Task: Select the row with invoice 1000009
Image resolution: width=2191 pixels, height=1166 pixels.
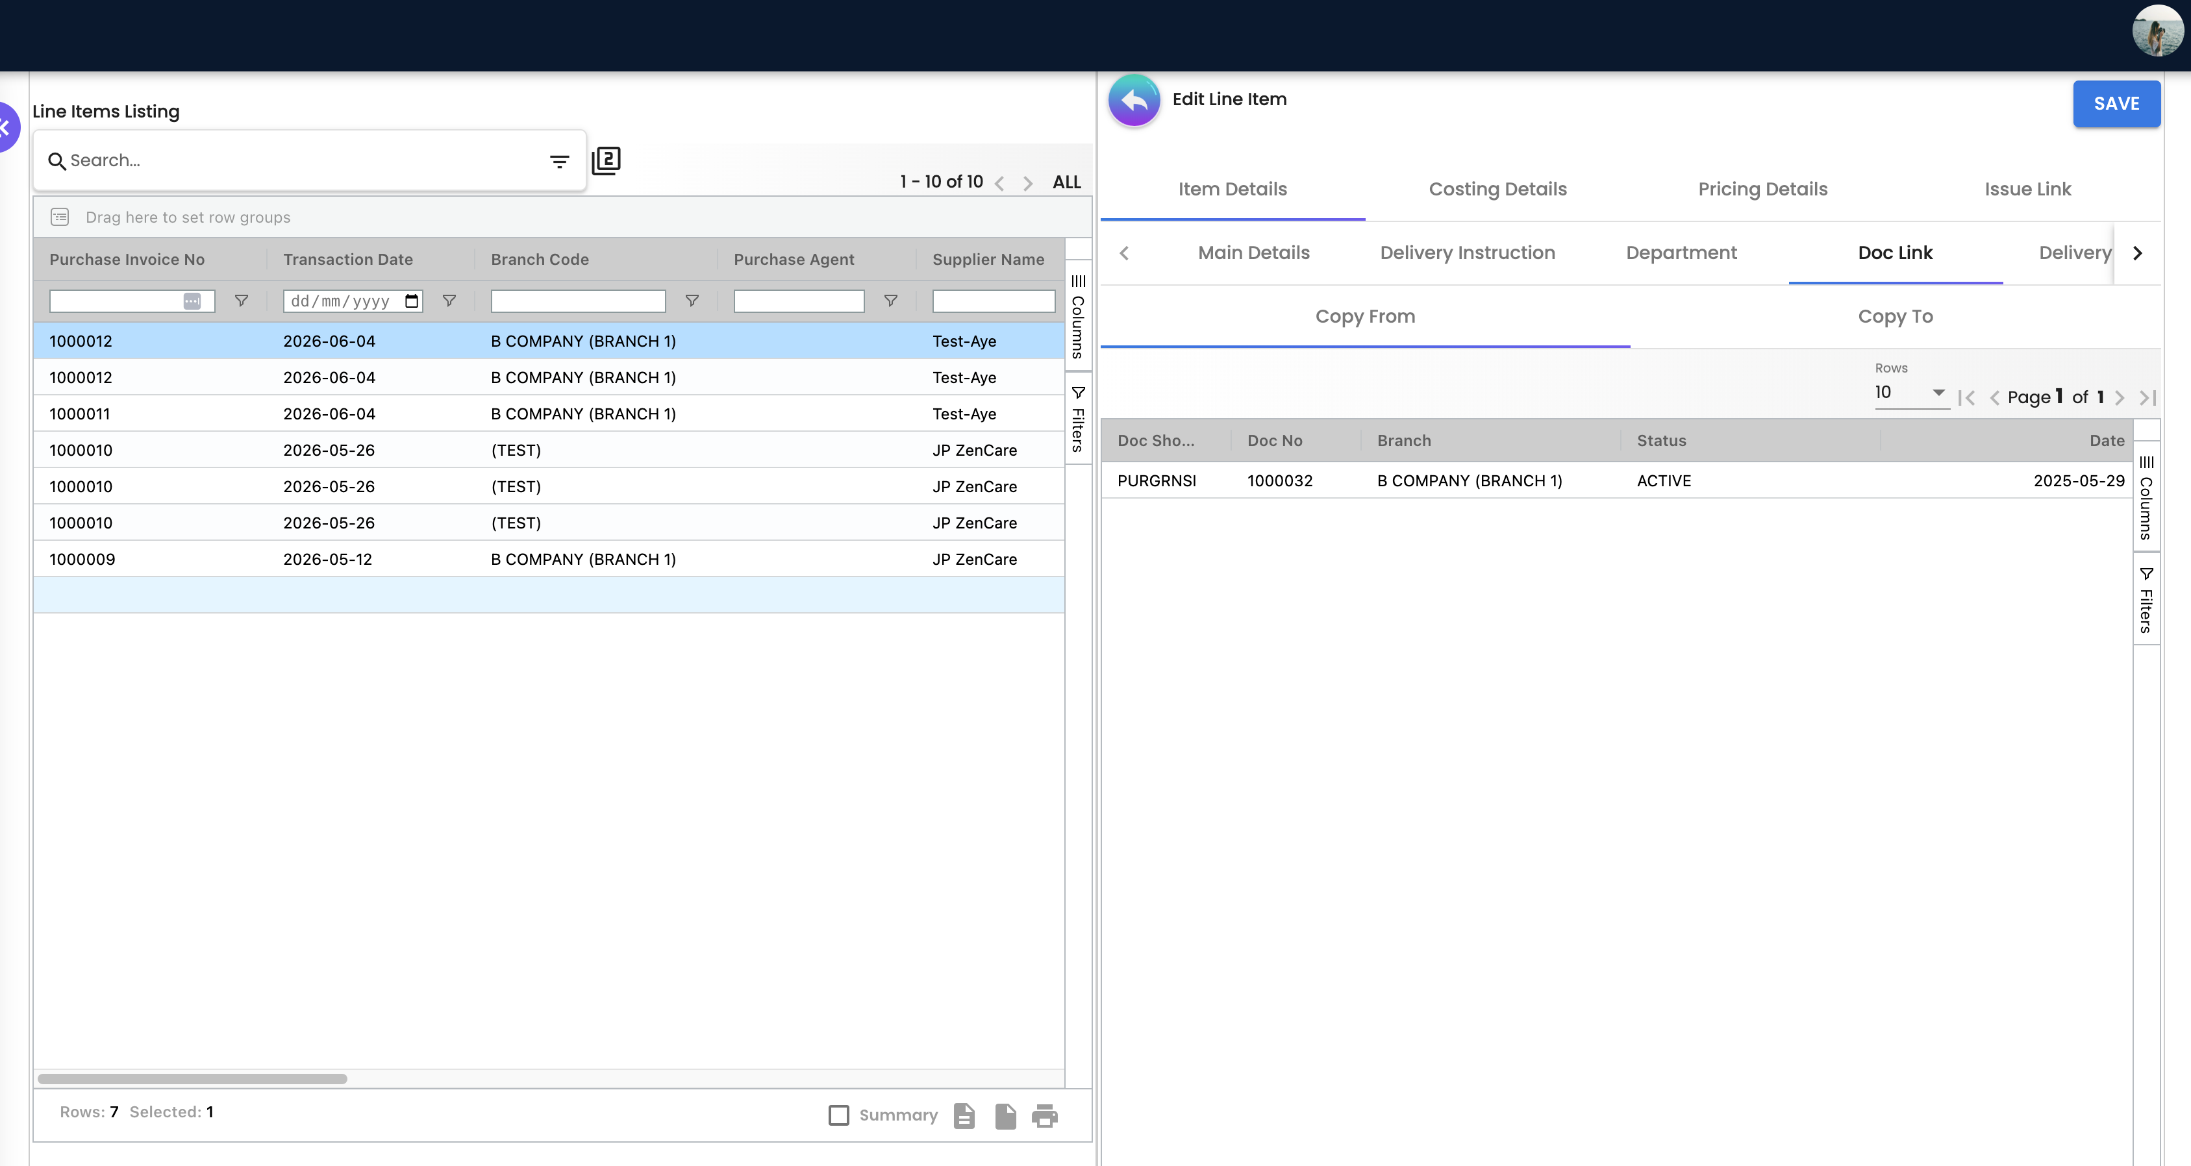Action: point(549,560)
